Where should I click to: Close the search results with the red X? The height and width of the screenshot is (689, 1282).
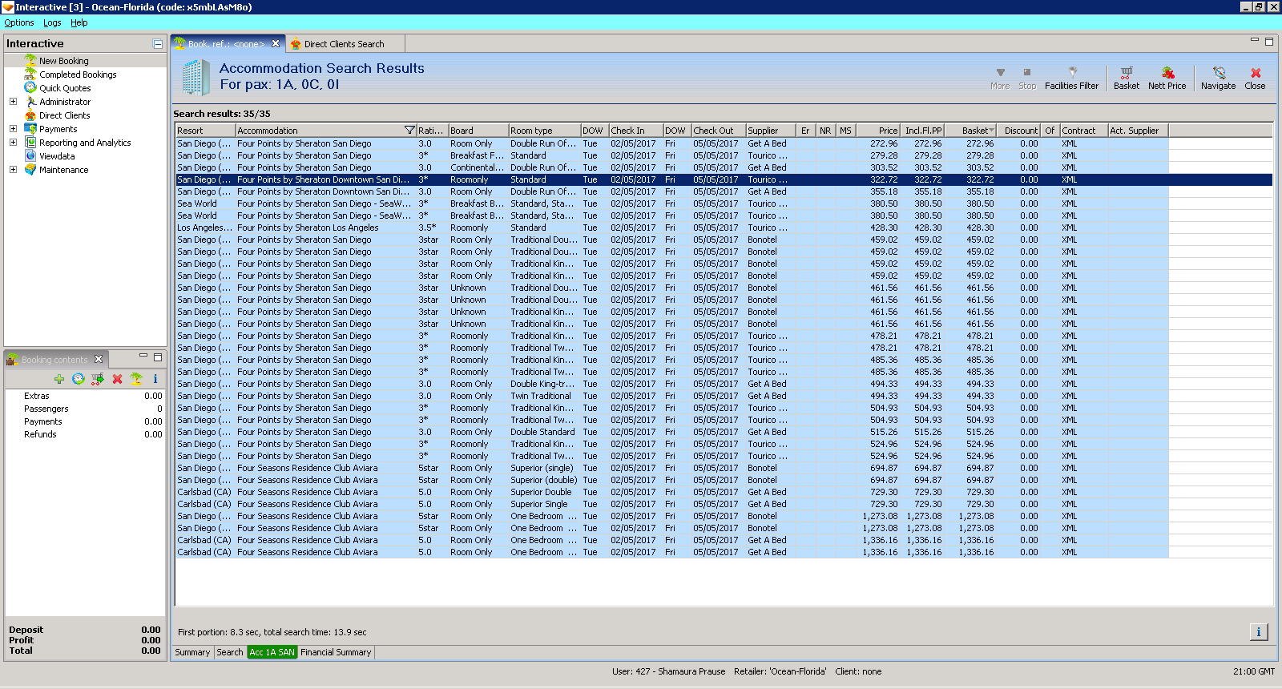[x=1255, y=78]
